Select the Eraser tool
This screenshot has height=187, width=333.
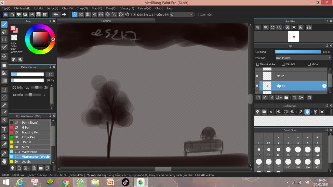point(4,32)
